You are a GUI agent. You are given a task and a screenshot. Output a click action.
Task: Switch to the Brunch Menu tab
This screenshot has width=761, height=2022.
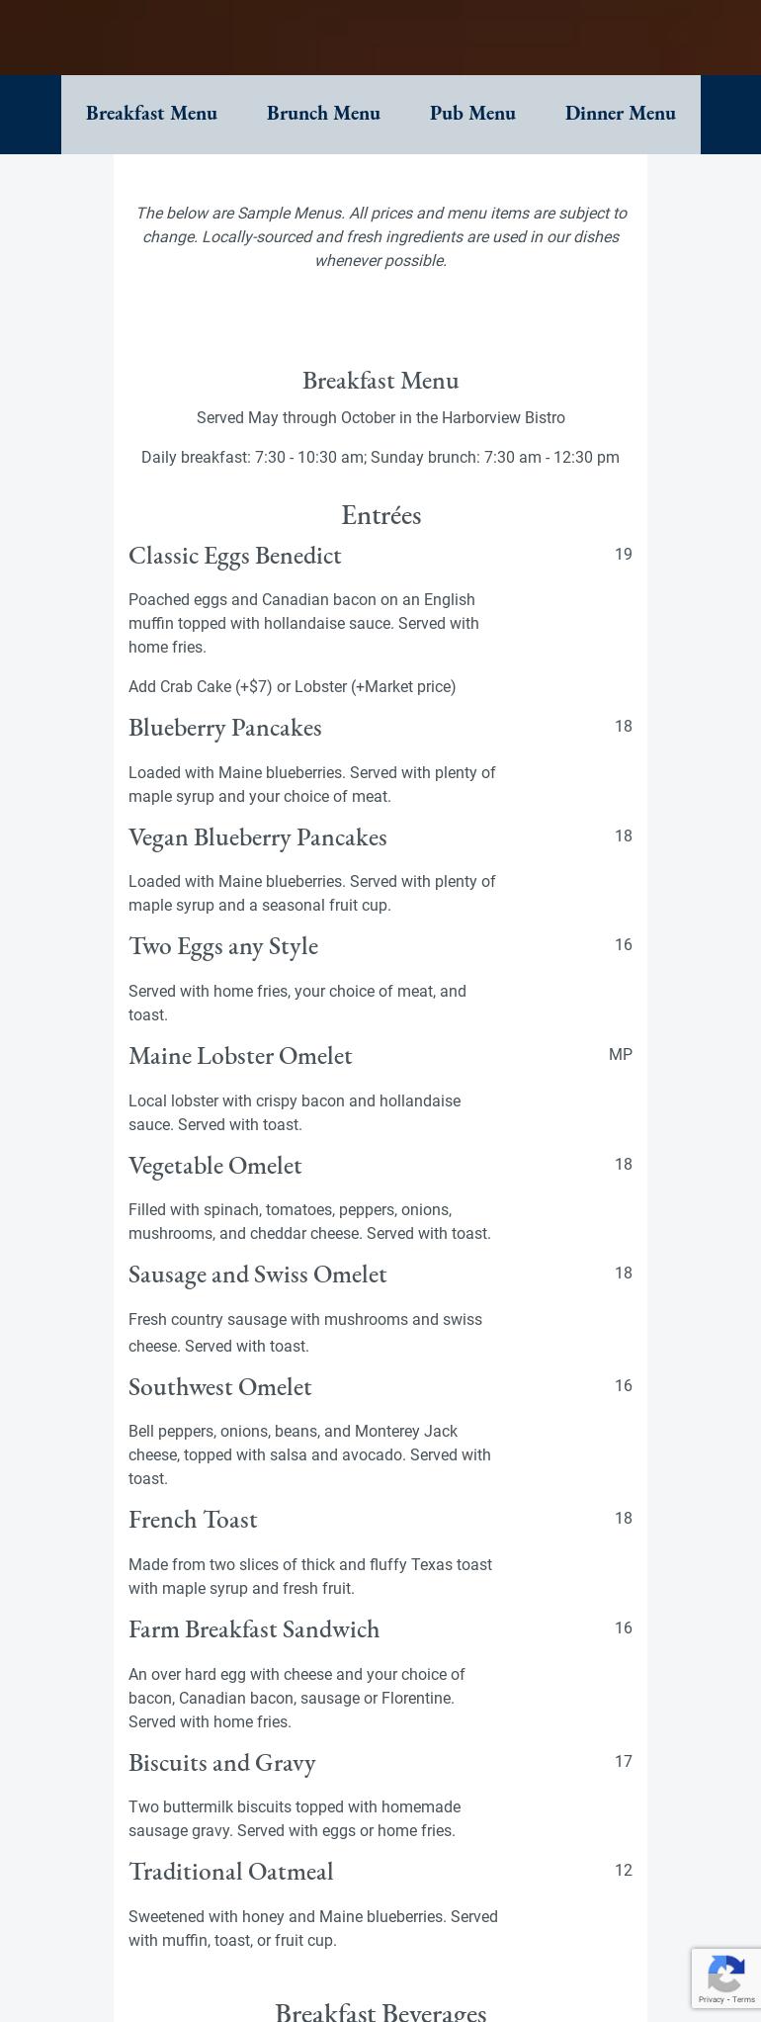coord(323,114)
